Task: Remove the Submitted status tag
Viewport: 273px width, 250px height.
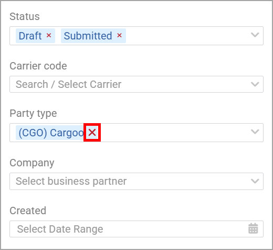Action: pyautogui.click(x=119, y=35)
